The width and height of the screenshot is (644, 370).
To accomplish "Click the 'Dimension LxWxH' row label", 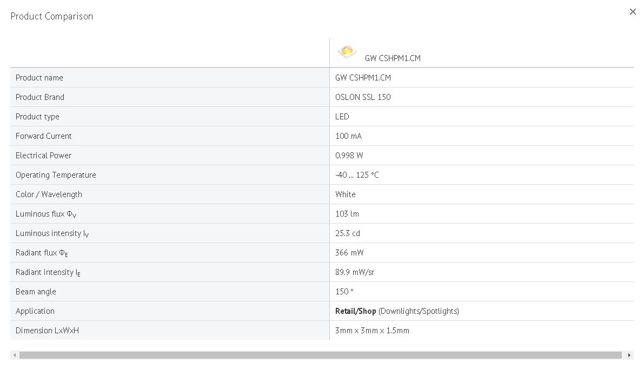I will pos(47,331).
